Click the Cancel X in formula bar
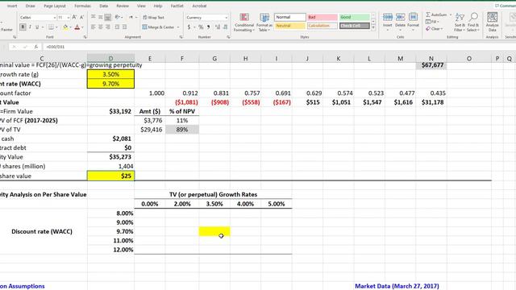Viewport: 516px width, 290px height. tap(14, 47)
